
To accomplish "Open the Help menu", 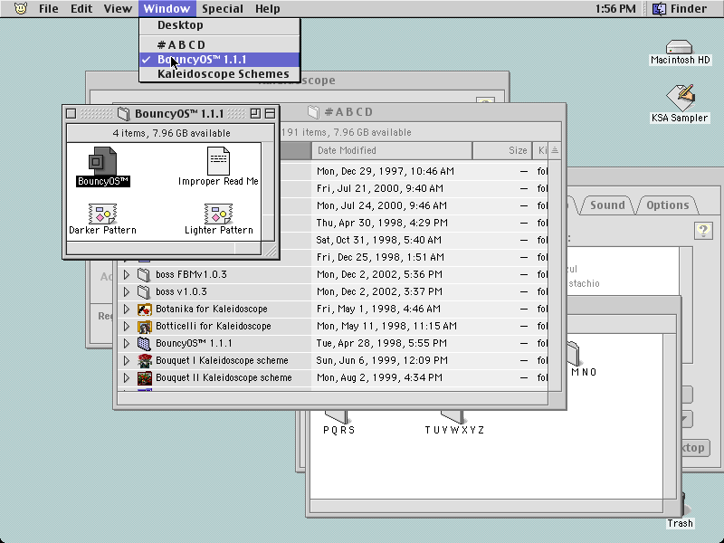I will click(x=268, y=9).
